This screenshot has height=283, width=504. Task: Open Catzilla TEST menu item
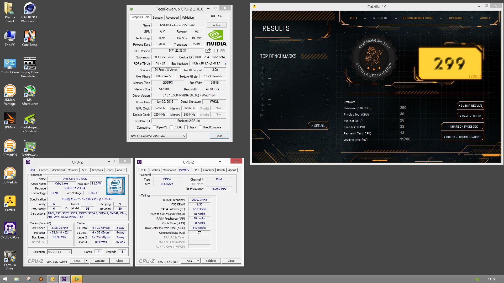(353, 18)
